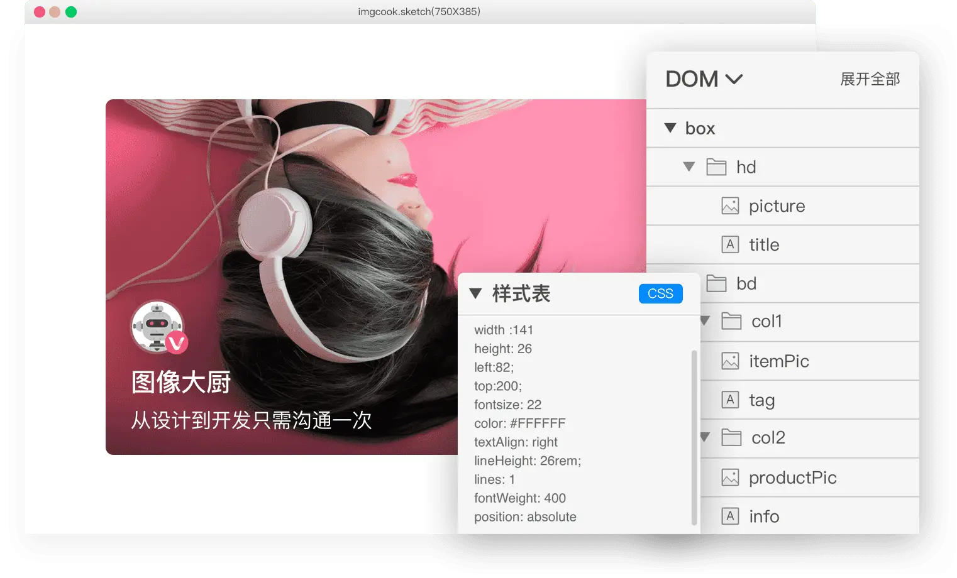Click the 'left:82;' style line

tap(494, 368)
